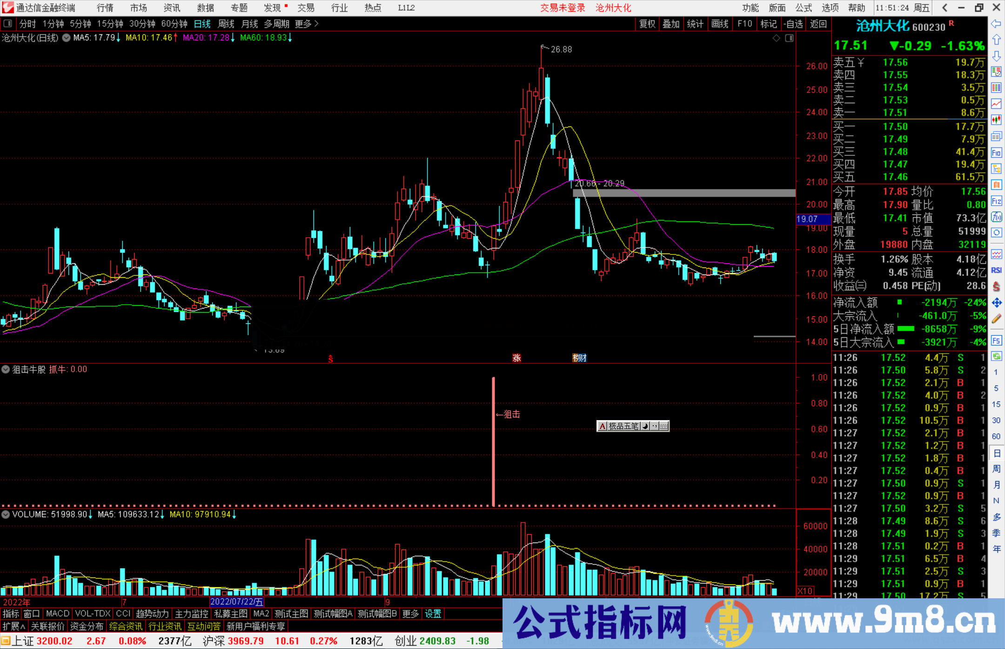Screen dimensions: 1005x649
Task: Click the 返回 button in the toolbar
Action: click(x=817, y=24)
